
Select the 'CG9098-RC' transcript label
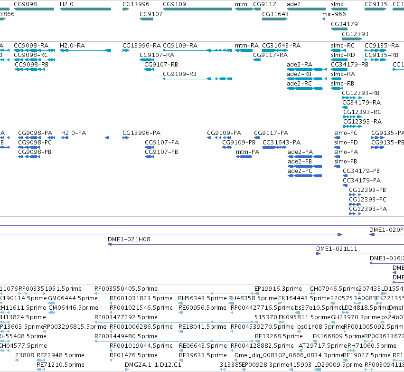(x=31, y=55)
